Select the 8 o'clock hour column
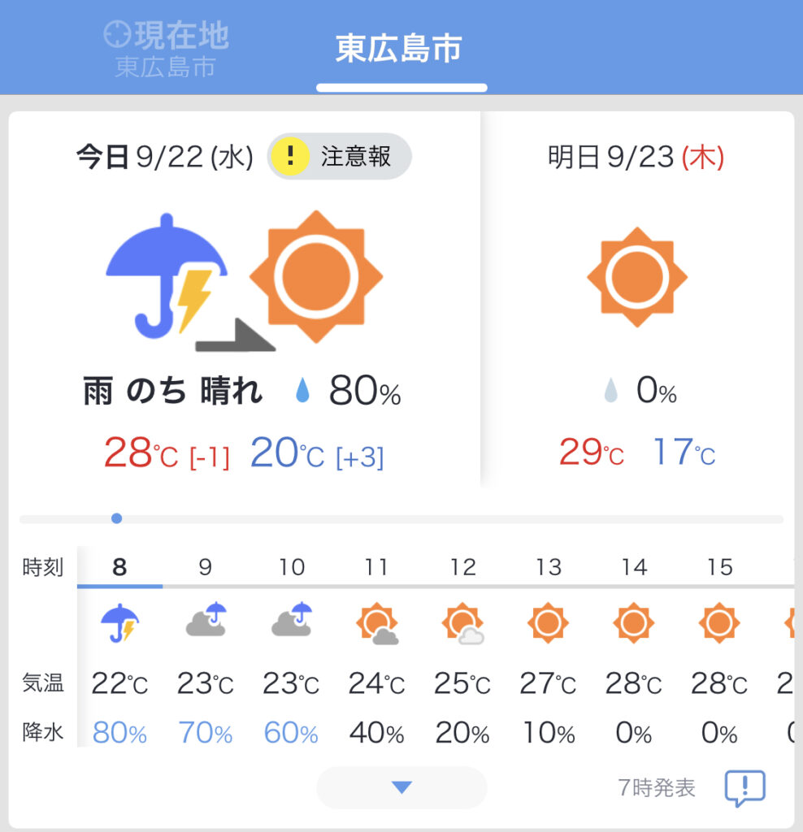 119,567
